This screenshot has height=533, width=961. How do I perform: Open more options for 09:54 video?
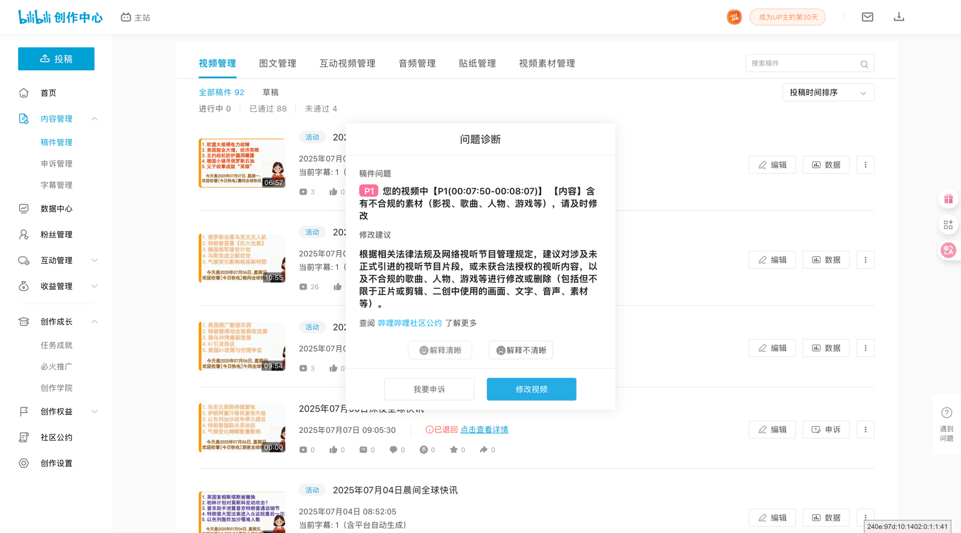[865, 348]
